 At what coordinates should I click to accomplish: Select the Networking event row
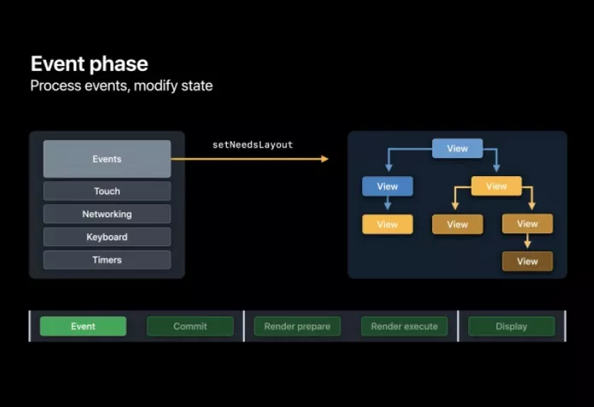click(107, 214)
